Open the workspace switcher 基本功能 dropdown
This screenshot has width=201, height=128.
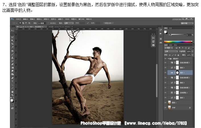click(187, 23)
